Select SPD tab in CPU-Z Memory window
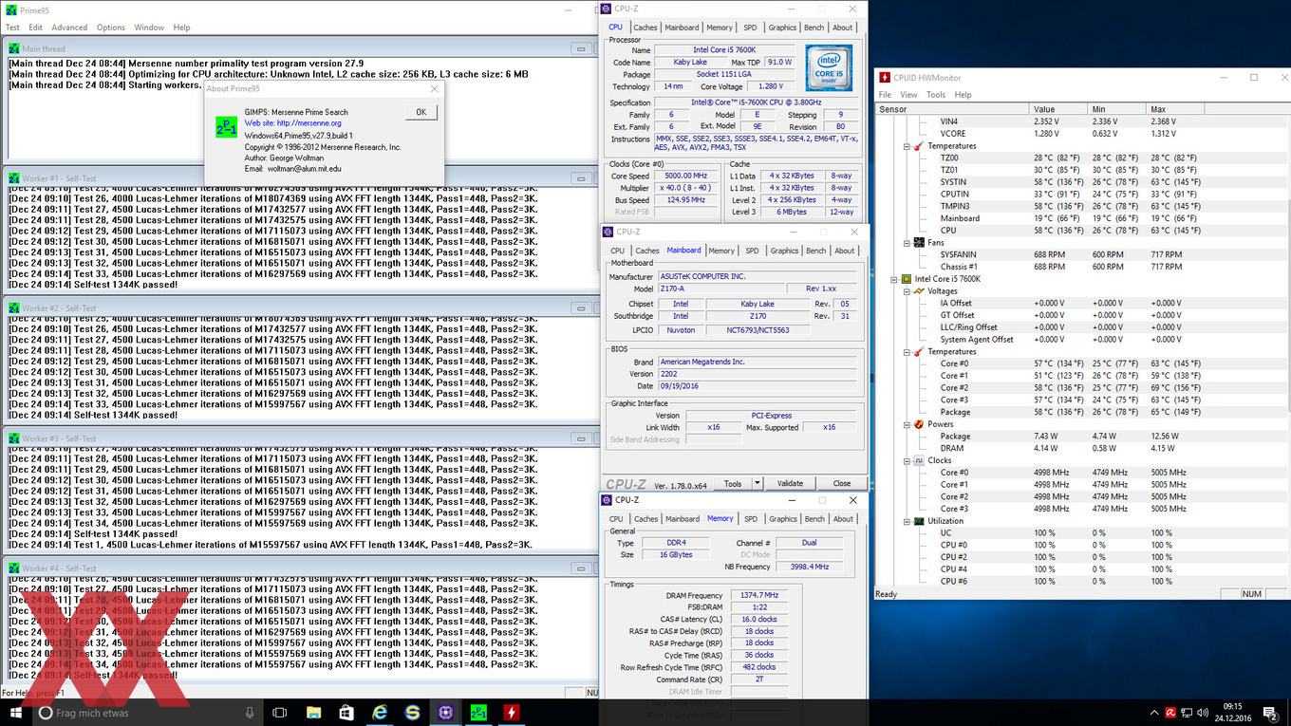 click(x=751, y=519)
